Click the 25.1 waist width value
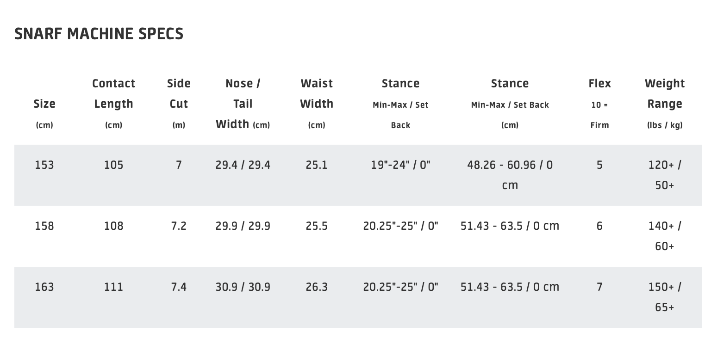The image size is (711, 343). [317, 165]
